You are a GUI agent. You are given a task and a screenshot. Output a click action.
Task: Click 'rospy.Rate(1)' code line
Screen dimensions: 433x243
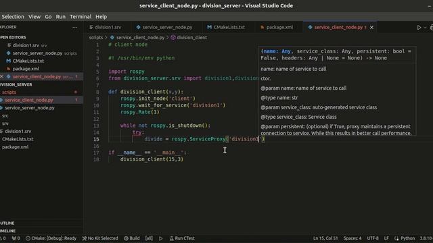click(x=140, y=112)
